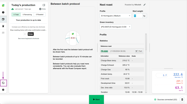Open the PR-0263 reference roast link
The width and height of the screenshot is (187, 104).
pyautogui.click(x=104, y=51)
